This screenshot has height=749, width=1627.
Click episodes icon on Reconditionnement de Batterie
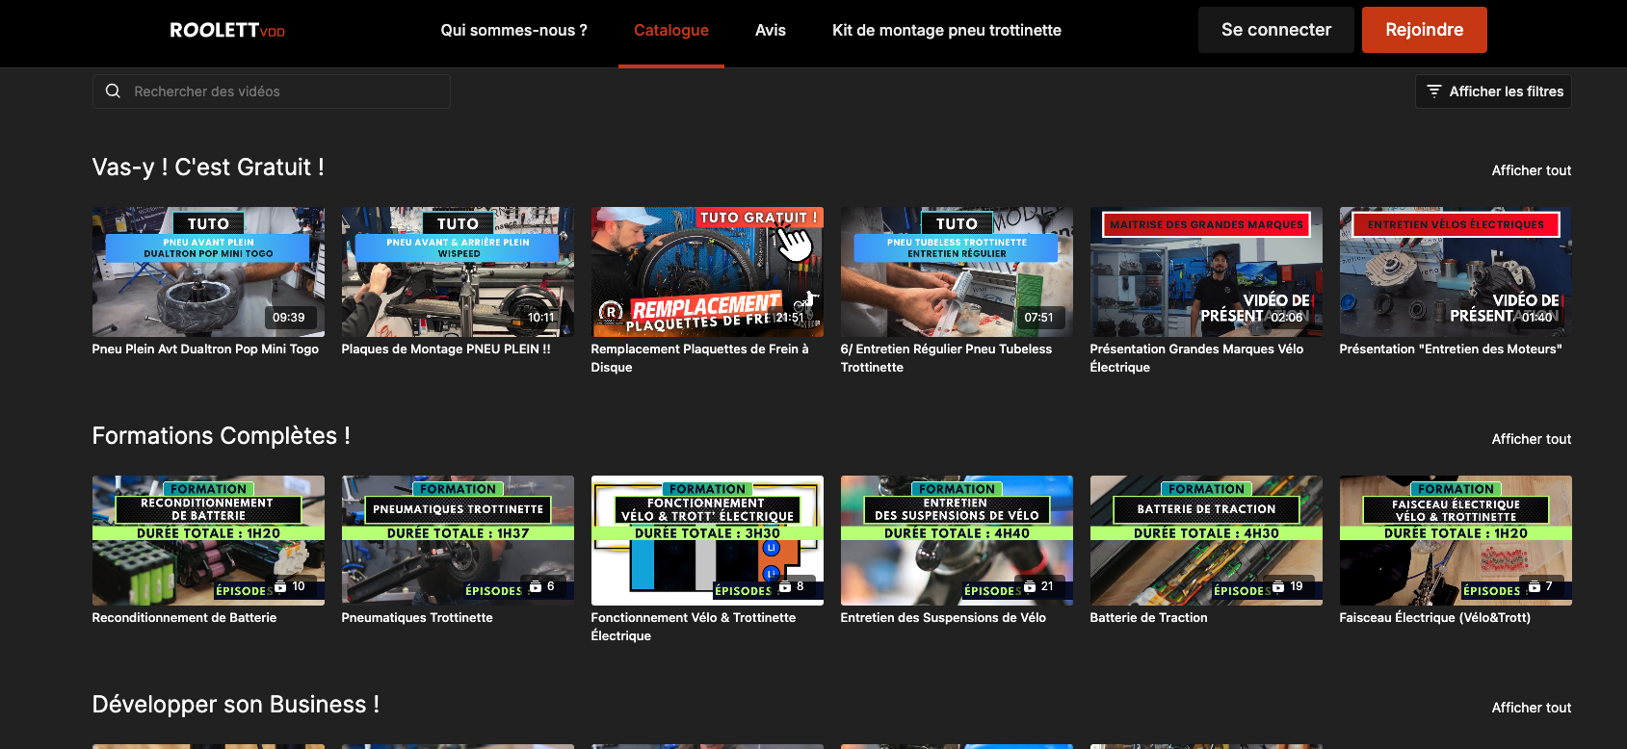pos(280,586)
